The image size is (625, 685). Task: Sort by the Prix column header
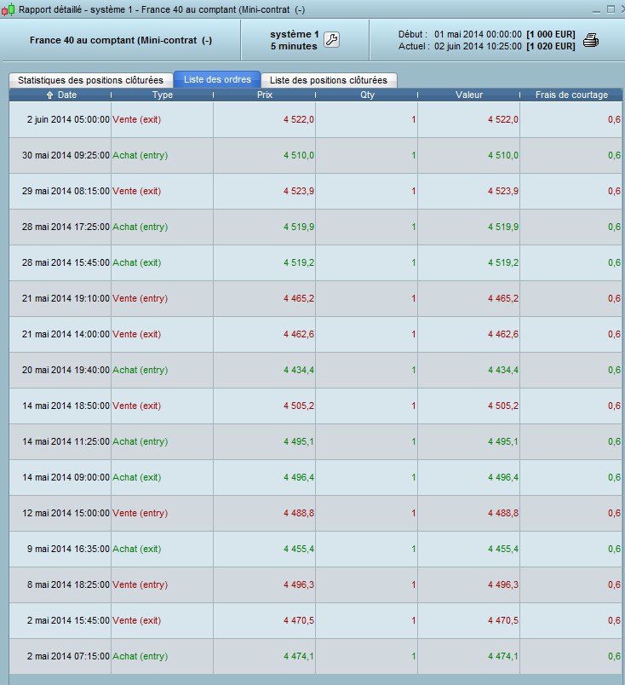(264, 95)
